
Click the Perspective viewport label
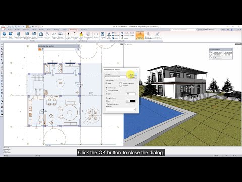point(128,44)
